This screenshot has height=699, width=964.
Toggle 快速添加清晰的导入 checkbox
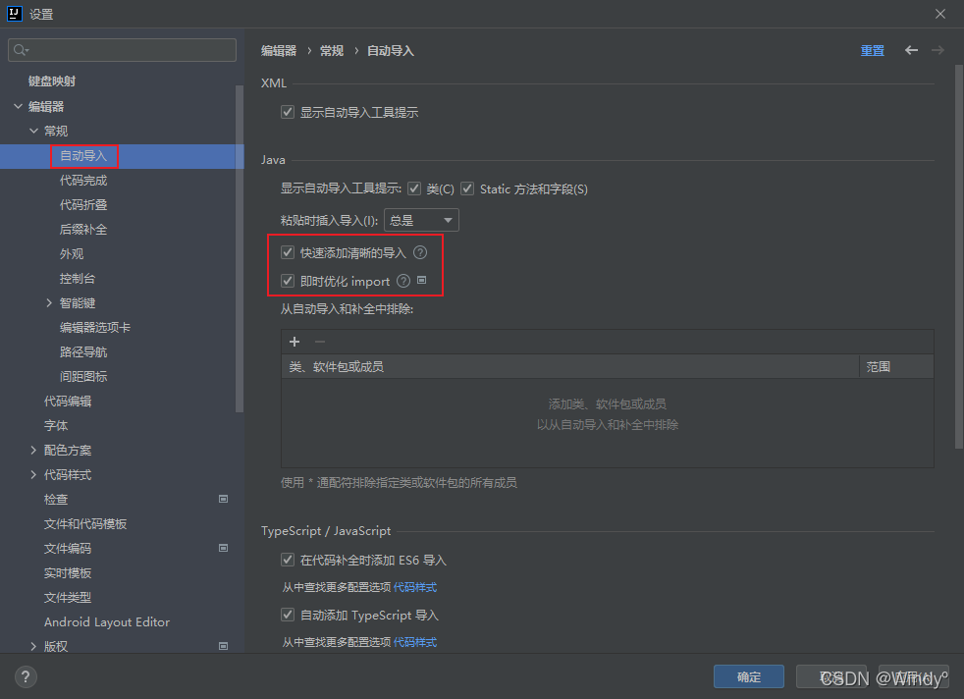pyautogui.click(x=287, y=252)
